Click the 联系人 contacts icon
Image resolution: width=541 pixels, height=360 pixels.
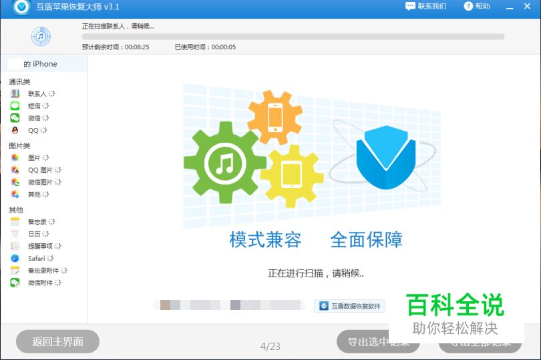coord(15,93)
